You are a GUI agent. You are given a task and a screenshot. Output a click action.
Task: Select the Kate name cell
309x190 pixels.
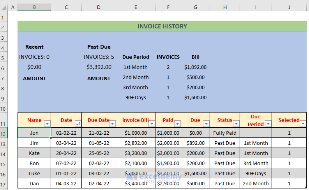[34, 153]
